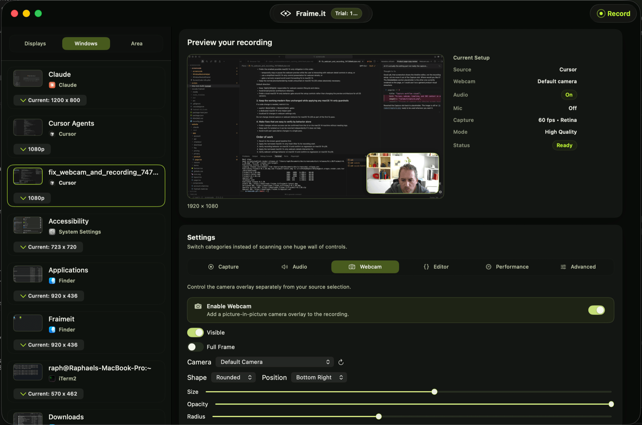
Task: Select the raph@Raphaels-MacBook-Pro terminal thumbnail
Action: [28, 372]
